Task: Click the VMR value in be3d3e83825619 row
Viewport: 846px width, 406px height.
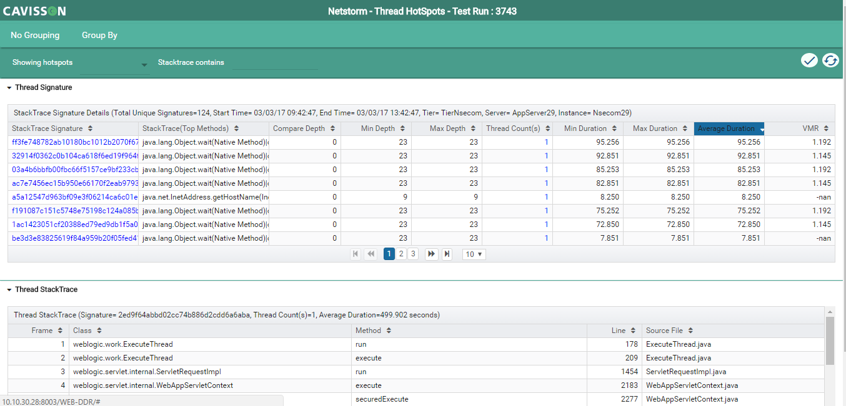Action: click(824, 238)
